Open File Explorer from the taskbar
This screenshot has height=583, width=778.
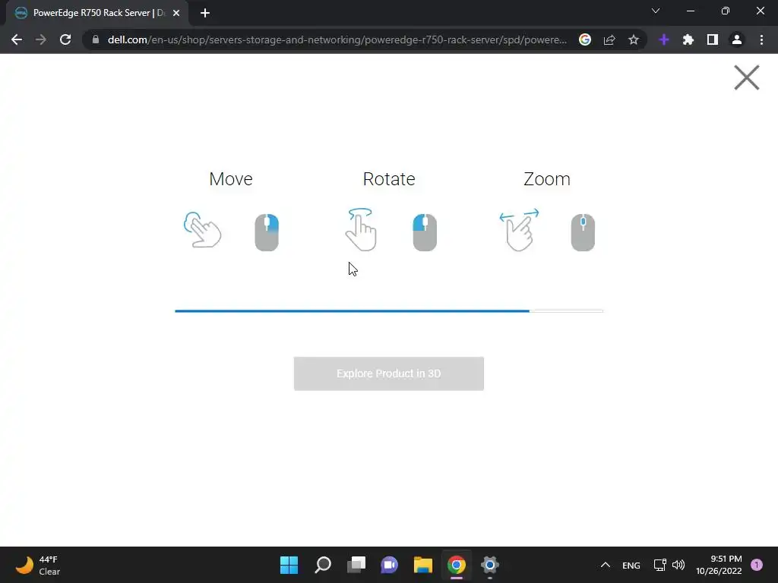pyautogui.click(x=423, y=565)
